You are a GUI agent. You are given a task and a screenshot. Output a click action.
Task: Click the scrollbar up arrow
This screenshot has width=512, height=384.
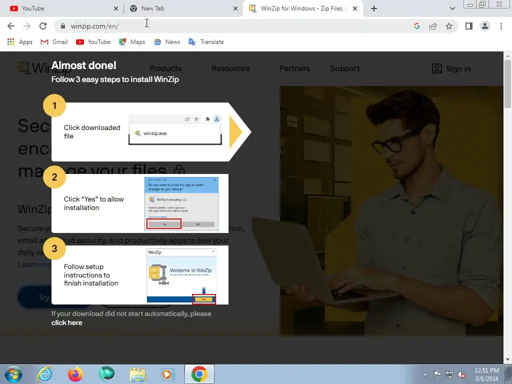point(507,56)
